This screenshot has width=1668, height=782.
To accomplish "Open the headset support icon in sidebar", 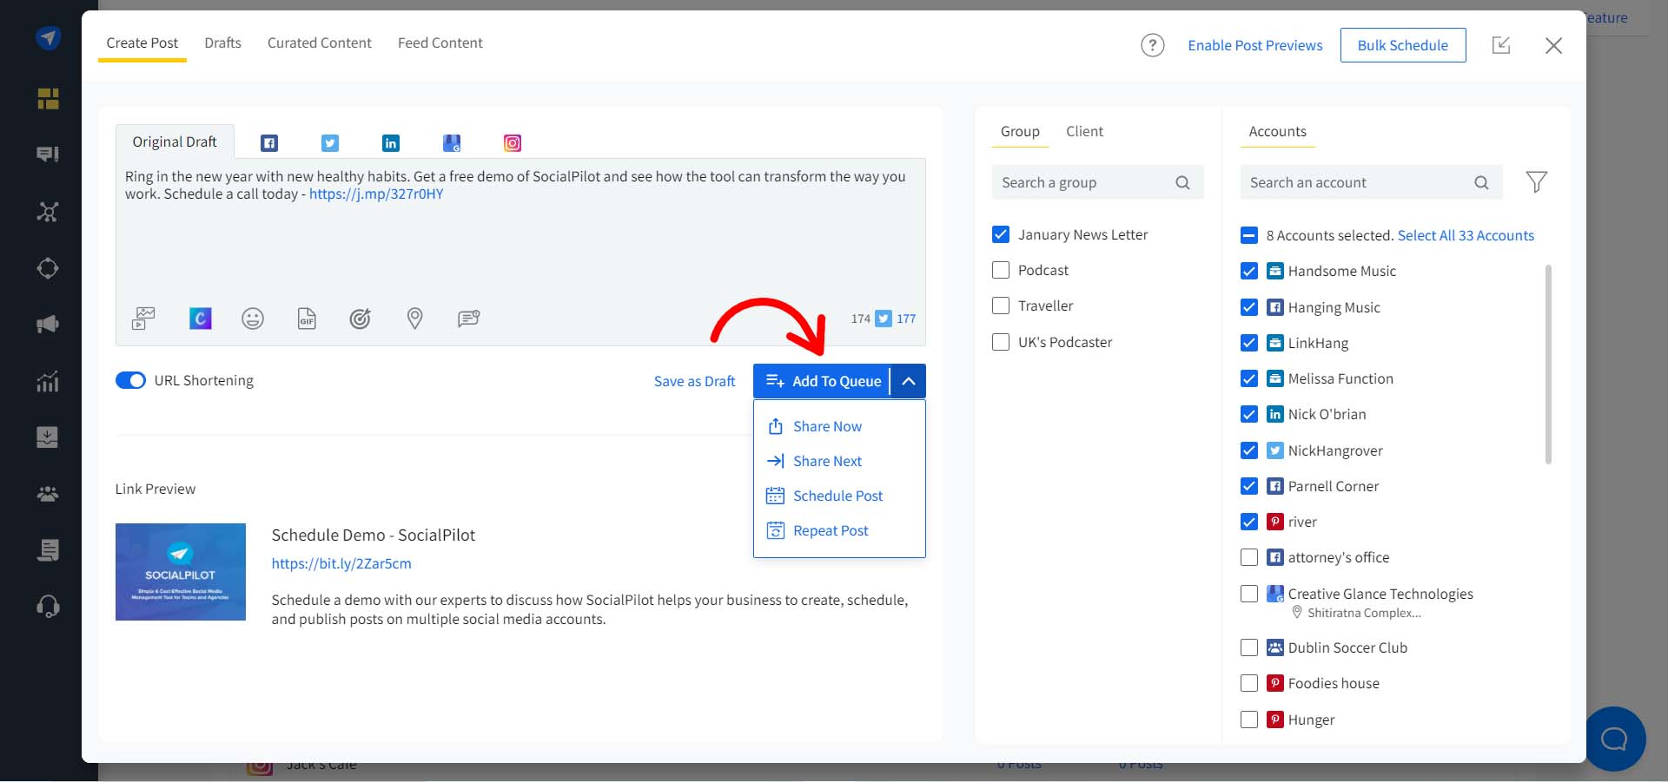I will point(48,606).
